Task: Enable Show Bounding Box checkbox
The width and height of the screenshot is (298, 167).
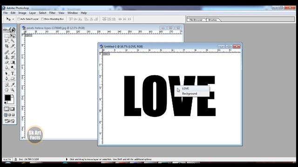Action: point(42,19)
